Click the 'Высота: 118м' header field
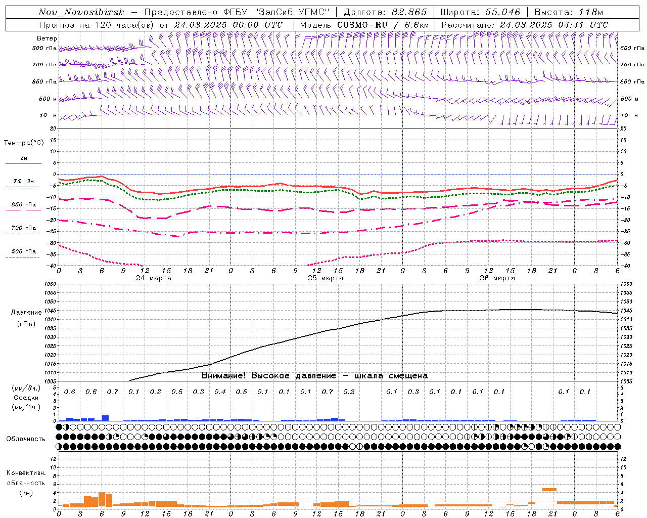Viewport: 647px width, 518px height. 568,13
